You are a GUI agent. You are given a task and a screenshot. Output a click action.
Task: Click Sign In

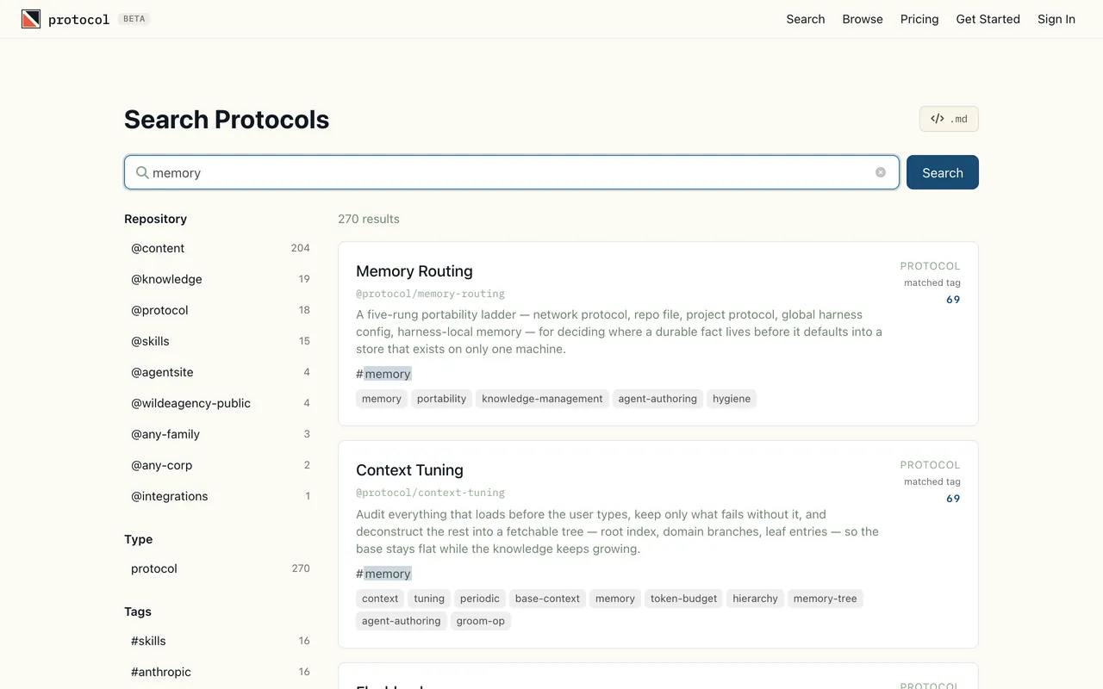[x=1056, y=19]
